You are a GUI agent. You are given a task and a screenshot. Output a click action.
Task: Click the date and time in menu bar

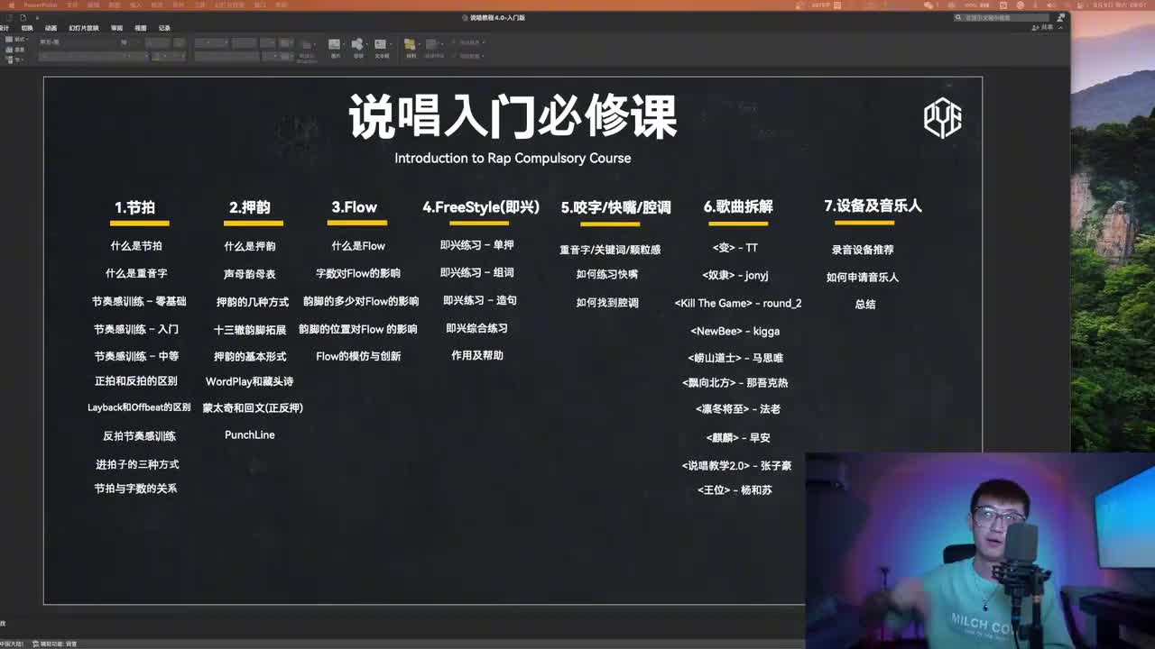tap(1119, 5)
